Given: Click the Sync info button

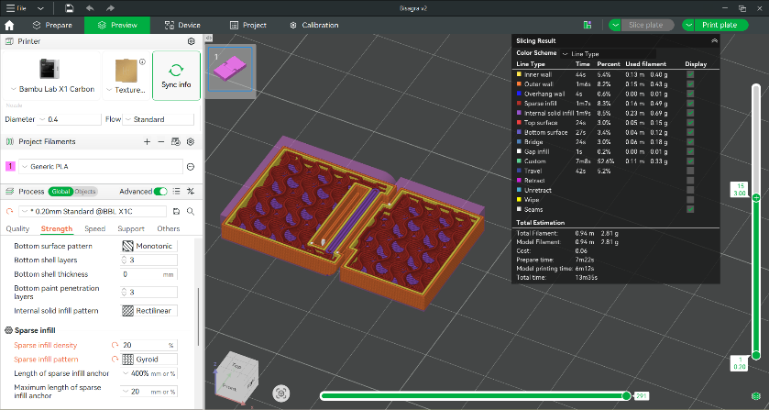Looking at the screenshot, I should [176, 75].
